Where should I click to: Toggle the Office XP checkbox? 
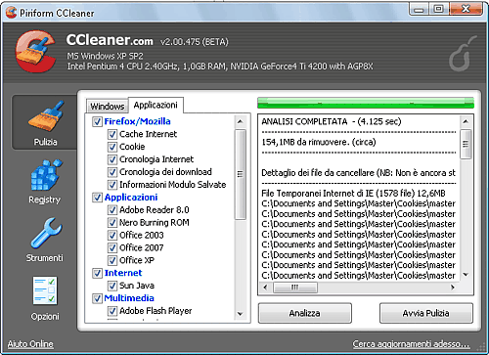[x=112, y=260]
